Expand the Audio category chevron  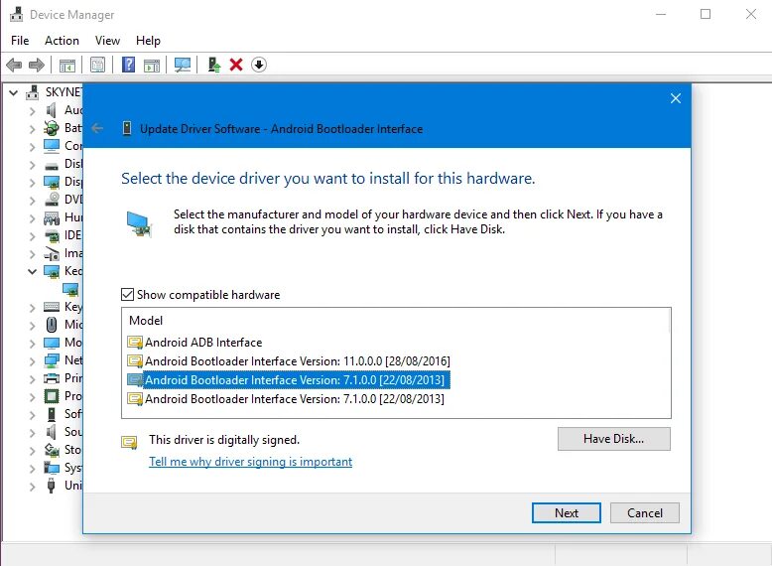point(33,111)
